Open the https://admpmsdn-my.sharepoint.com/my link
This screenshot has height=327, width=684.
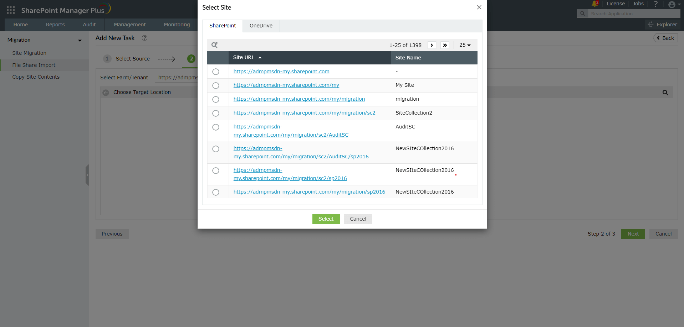click(x=286, y=85)
